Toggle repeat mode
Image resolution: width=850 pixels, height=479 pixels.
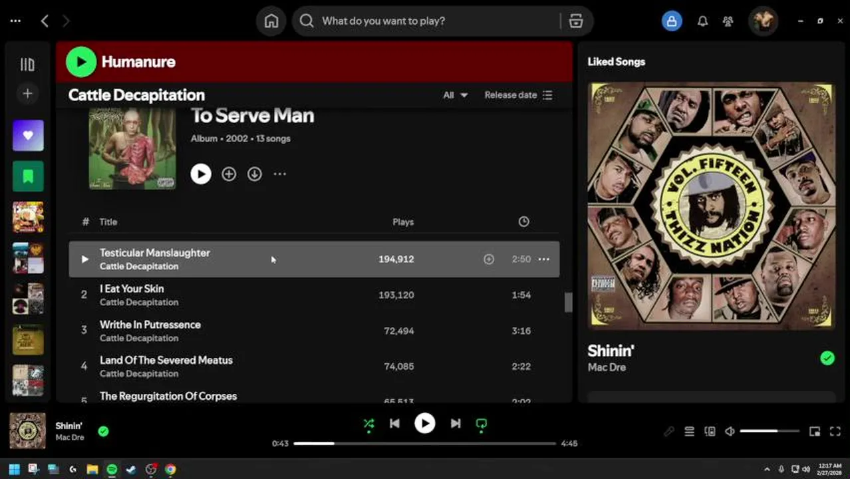pyautogui.click(x=482, y=424)
